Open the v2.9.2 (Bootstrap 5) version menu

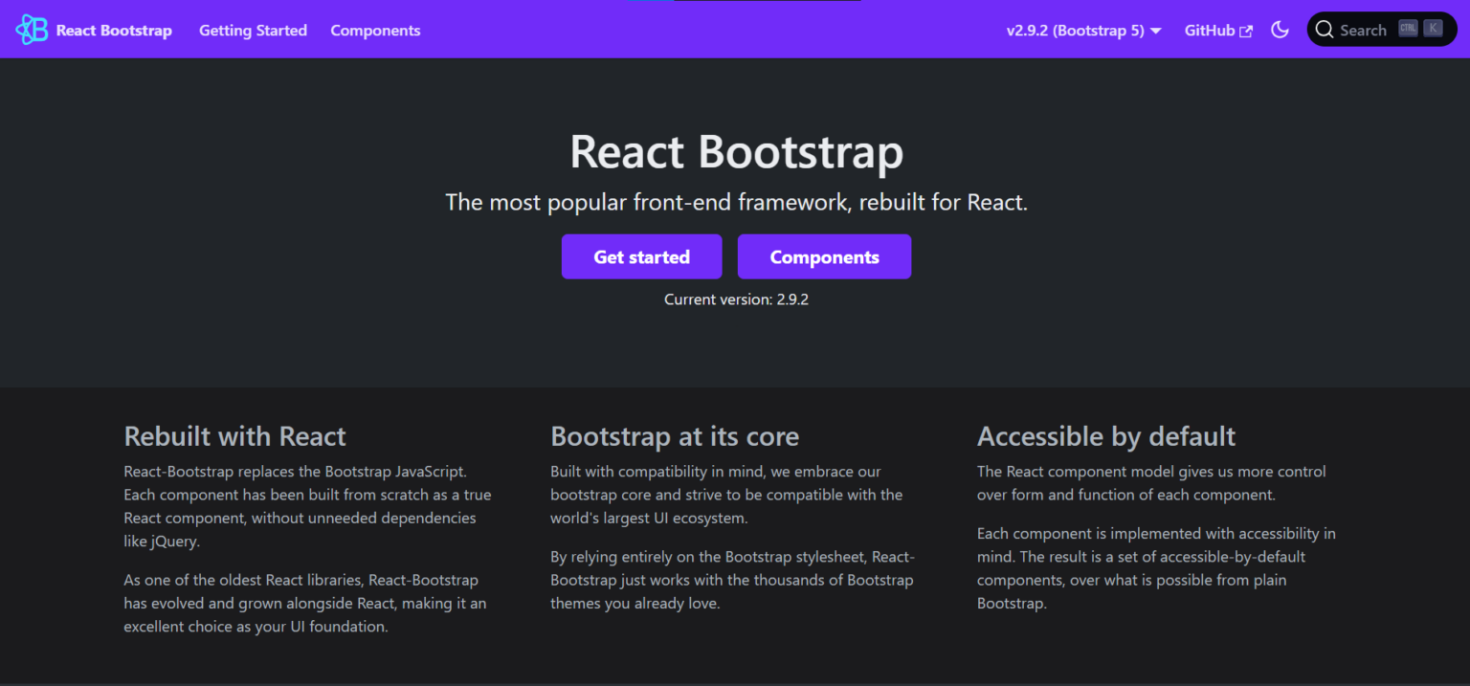coord(1083,31)
